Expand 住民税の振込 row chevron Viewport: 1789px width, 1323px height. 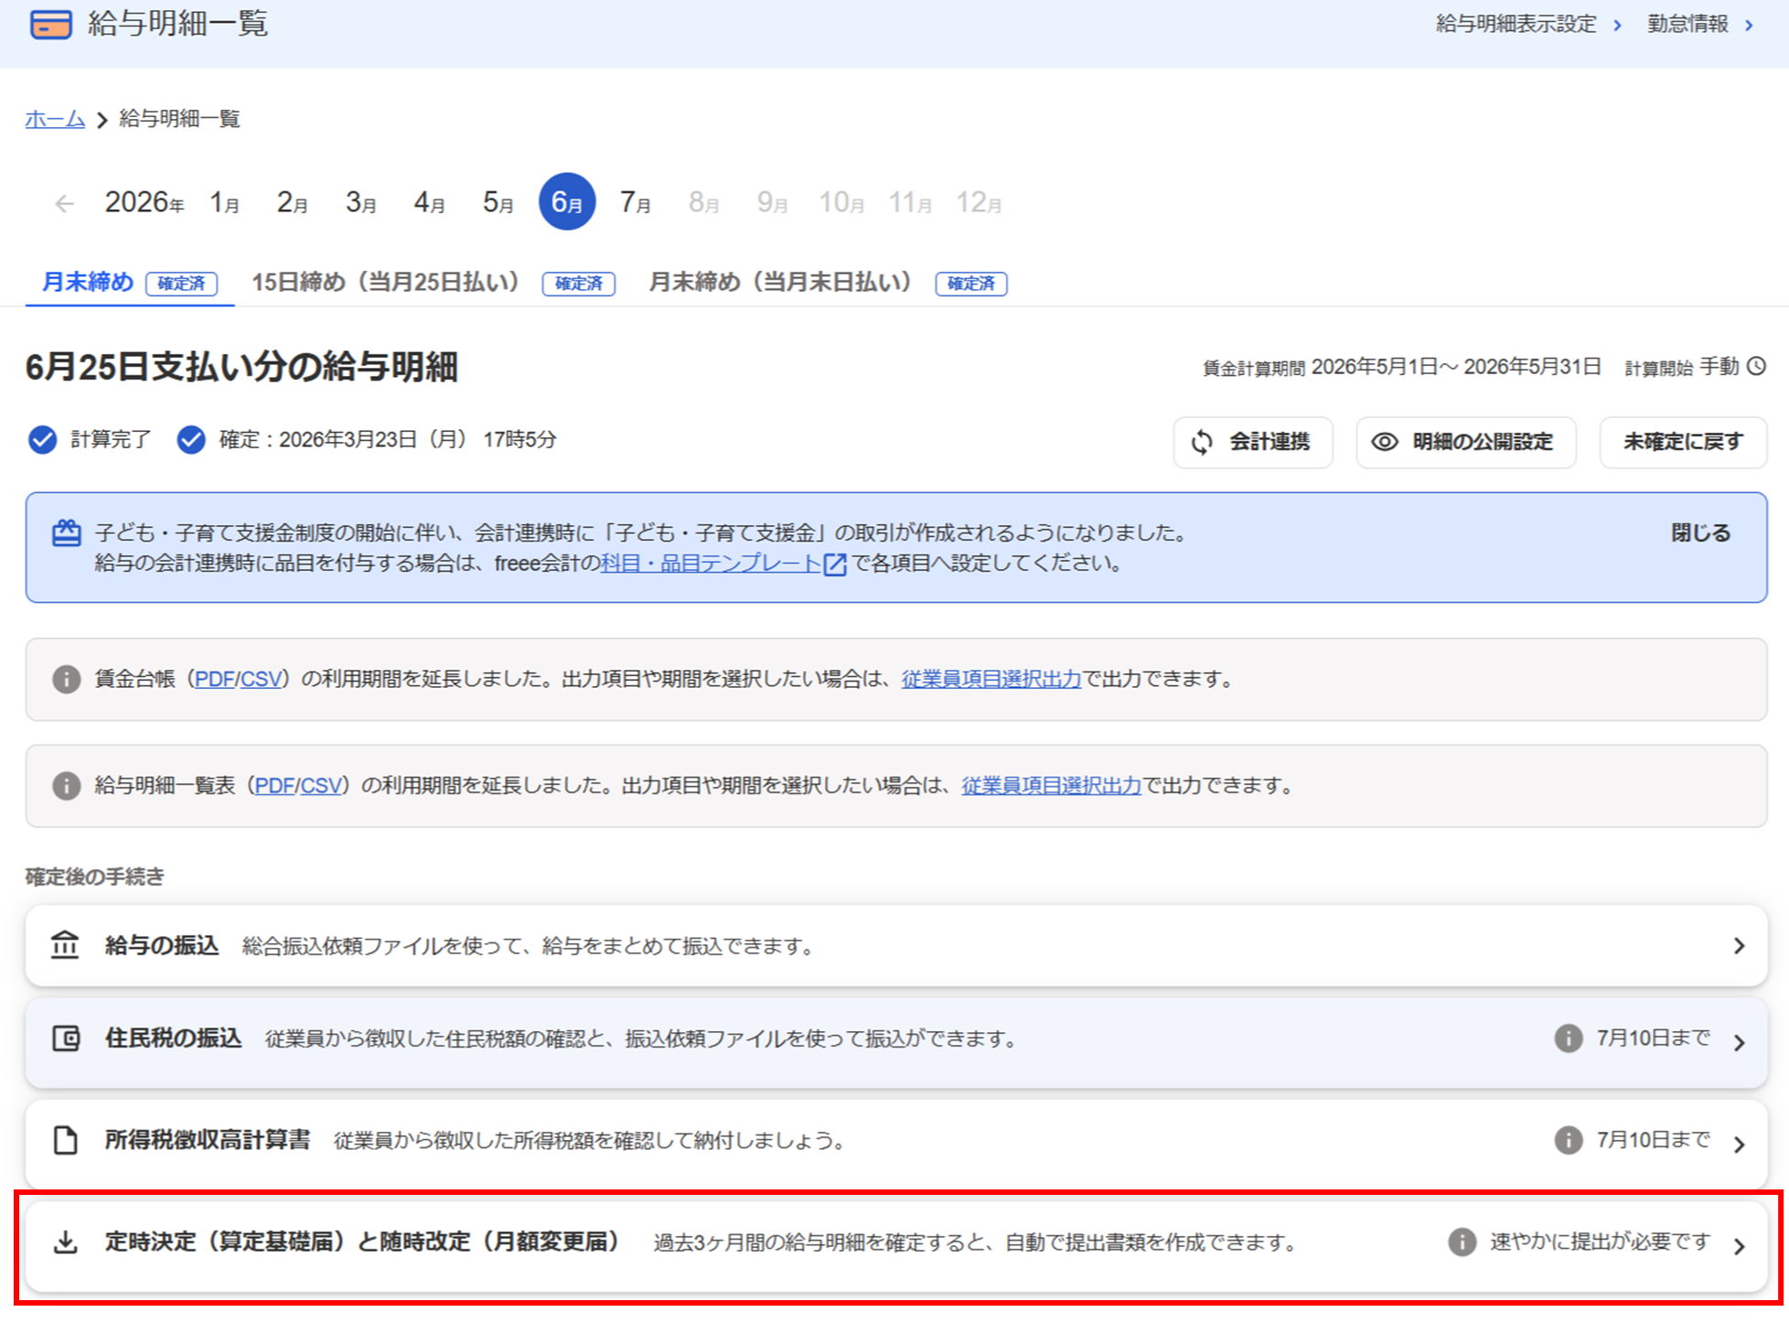[x=1739, y=1042]
